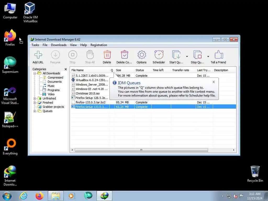
Task: Open Options gear icon
Action: pos(142,55)
